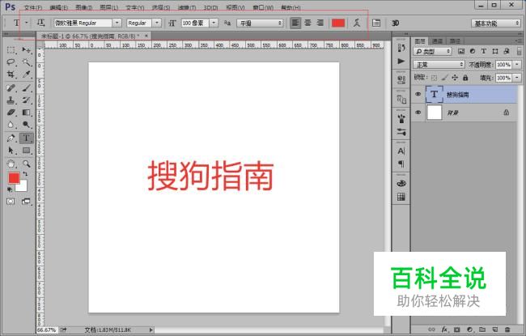Select the Lasso tool
This screenshot has width=526, height=336.
click(11, 62)
